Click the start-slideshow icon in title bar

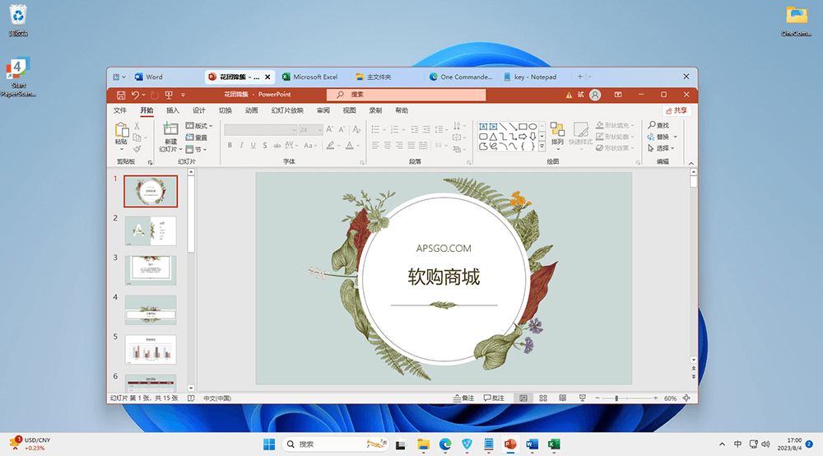(169, 95)
